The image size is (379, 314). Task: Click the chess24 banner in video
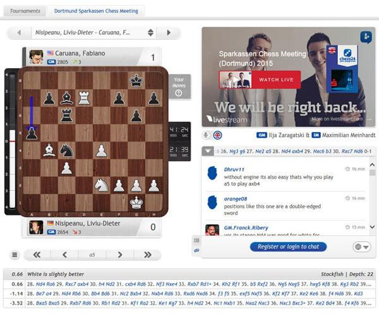pyautogui.click(x=342, y=69)
